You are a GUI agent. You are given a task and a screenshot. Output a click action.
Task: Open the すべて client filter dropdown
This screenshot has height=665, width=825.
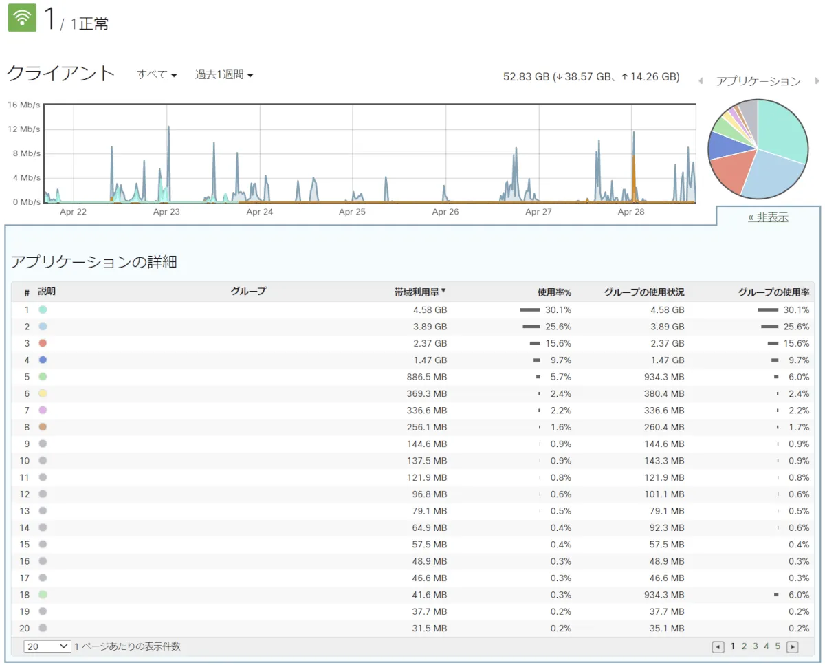tap(157, 75)
